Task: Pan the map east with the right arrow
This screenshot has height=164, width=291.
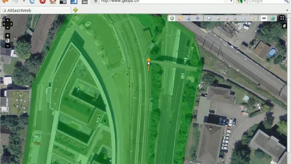Action: tap(11, 24)
